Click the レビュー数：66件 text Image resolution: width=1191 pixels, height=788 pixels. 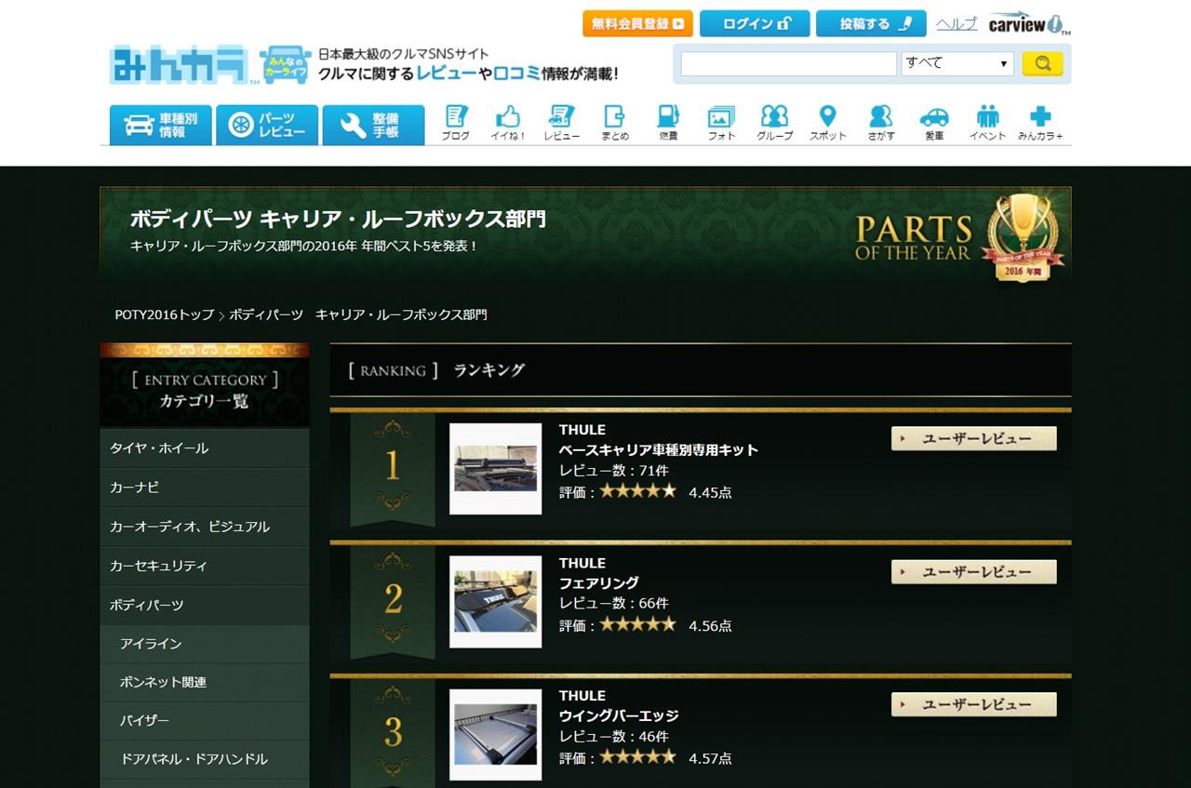click(614, 603)
